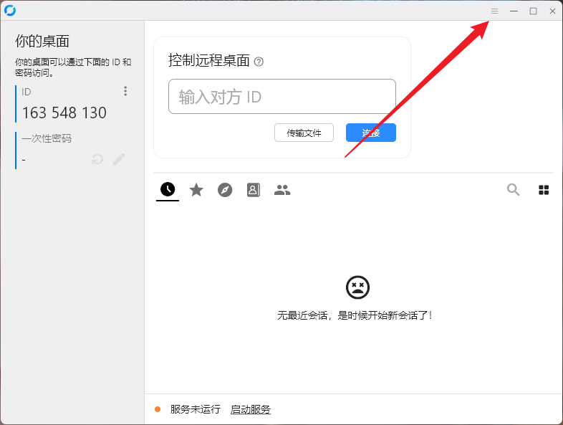Switch to the recent sessions clock tab

pyautogui.click(x=168, y=189)
